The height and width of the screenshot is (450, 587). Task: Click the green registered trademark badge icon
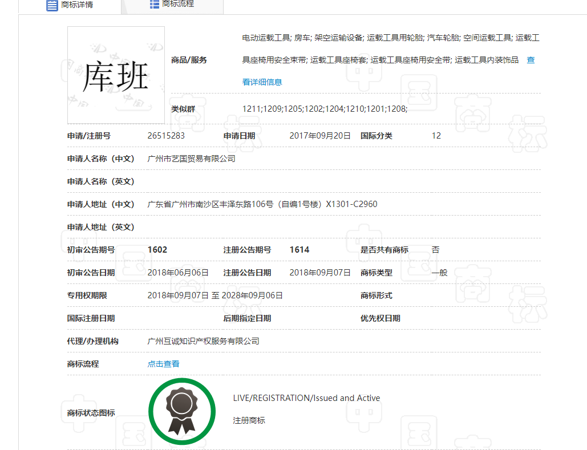pyautogui.click(x=182, y=411)
